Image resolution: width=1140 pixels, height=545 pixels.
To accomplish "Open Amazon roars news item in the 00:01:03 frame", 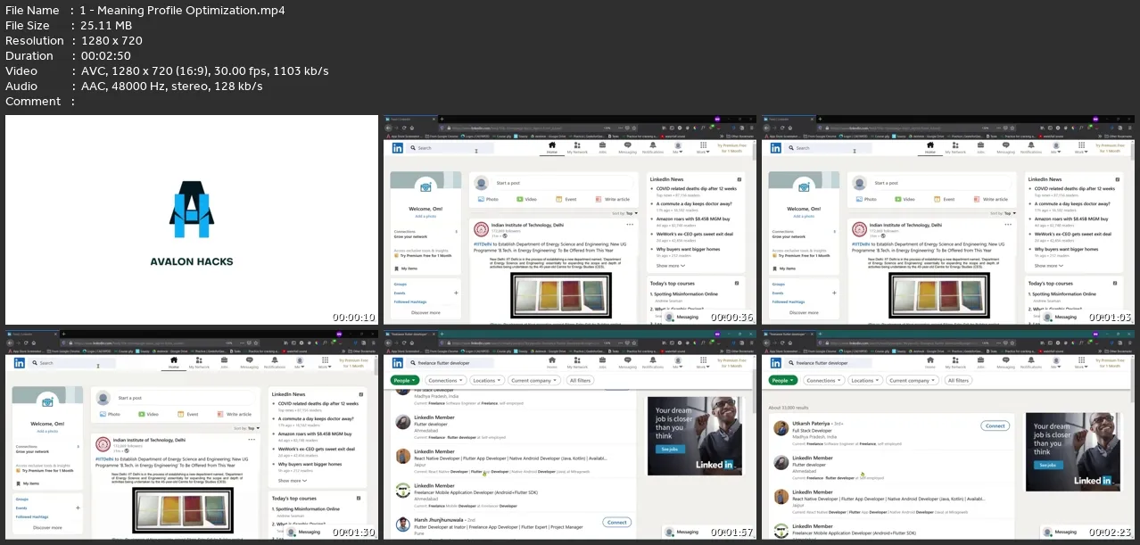I will click(x=1073, y=219).
